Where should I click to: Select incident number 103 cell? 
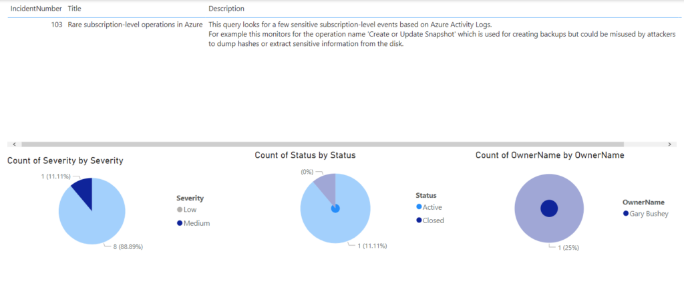tap(57, 25)
